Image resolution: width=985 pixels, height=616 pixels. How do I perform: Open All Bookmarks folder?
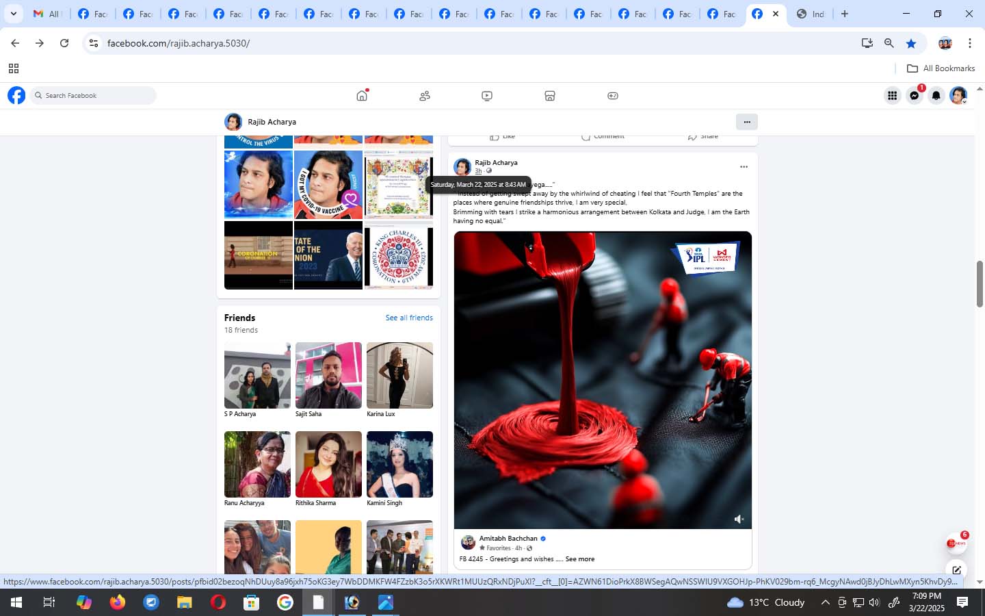point(941,68)
